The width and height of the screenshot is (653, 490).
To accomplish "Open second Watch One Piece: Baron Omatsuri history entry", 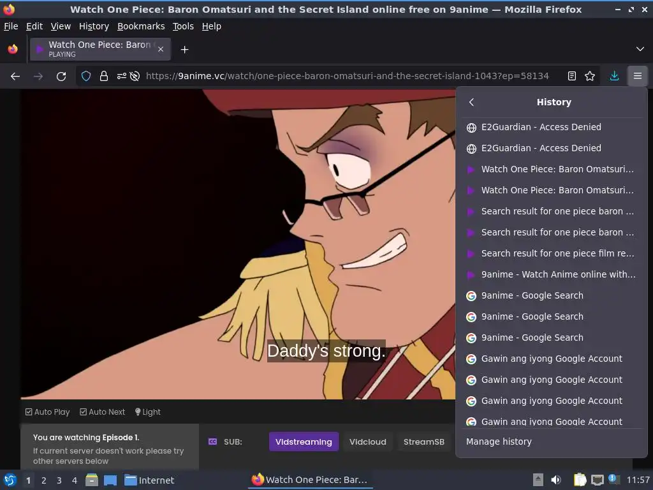I will pos(552,190).
